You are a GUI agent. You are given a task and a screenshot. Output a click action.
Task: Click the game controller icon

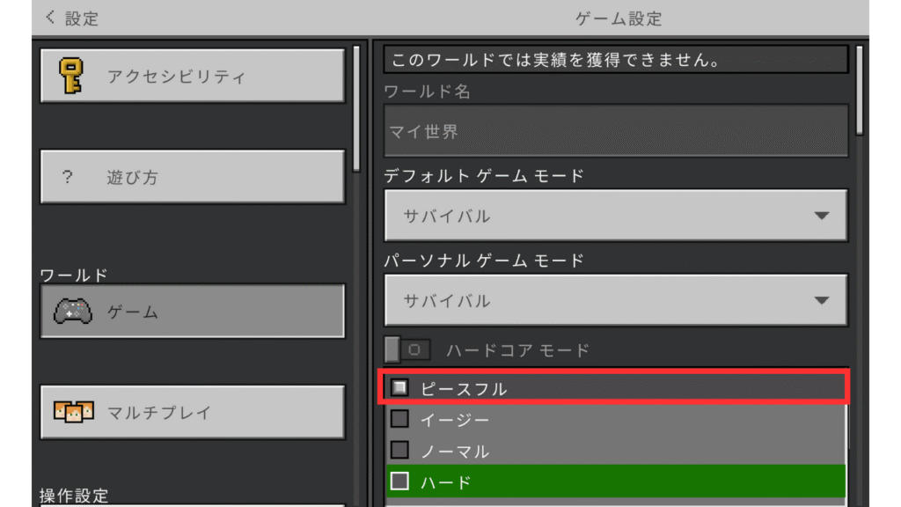[x=73, y=312]
